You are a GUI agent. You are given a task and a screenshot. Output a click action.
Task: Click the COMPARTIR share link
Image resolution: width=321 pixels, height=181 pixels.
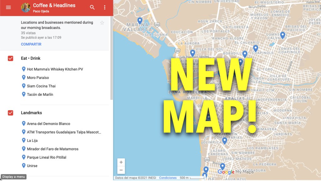tap(31, 44)
